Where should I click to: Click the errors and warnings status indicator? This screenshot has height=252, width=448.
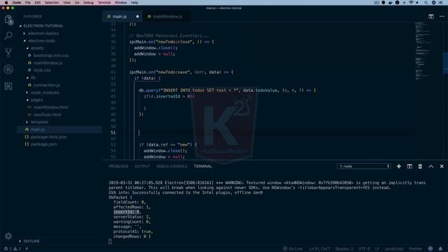click(x=13, y=249)
